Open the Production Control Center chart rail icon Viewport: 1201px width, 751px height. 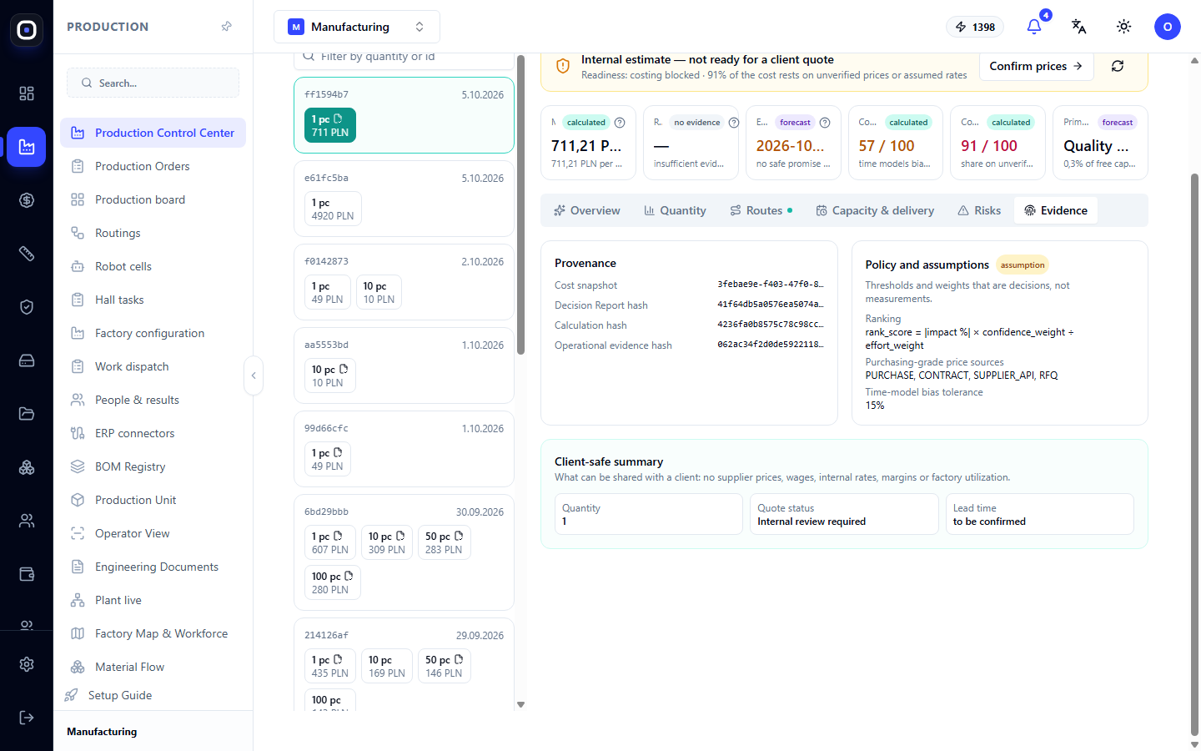[27, 147]
